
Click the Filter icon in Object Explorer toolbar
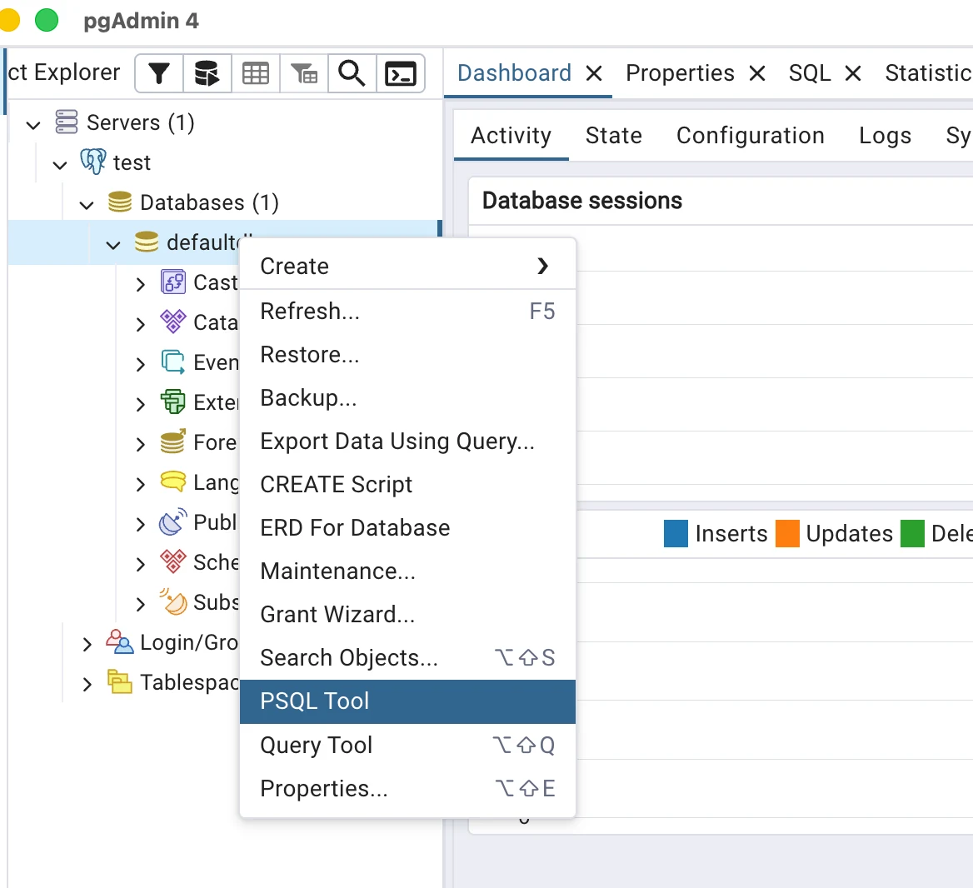159,73
